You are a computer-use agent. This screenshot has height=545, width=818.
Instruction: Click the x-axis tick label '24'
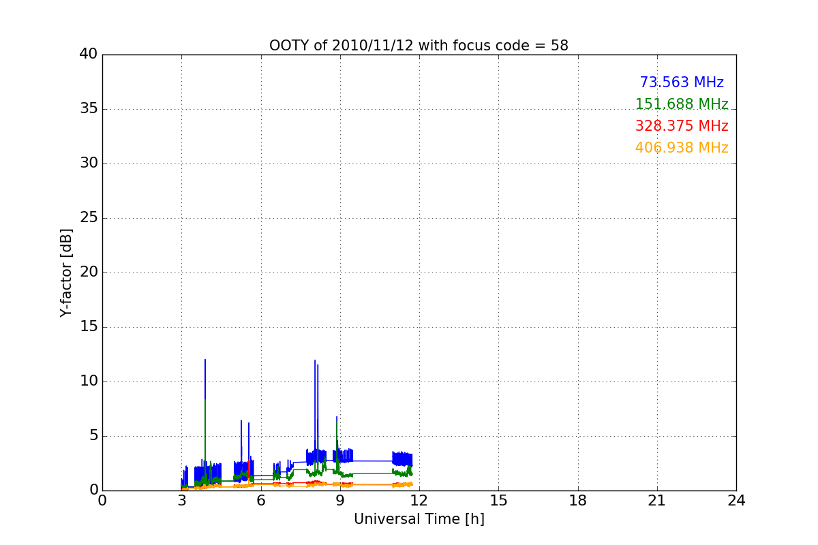tap(736, 501)
